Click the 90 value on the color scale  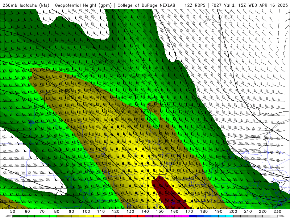[x=71, y=211]
